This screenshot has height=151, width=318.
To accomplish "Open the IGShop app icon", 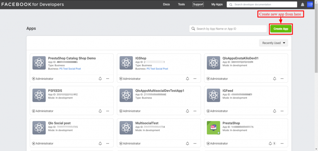I will tap(126, 63).
